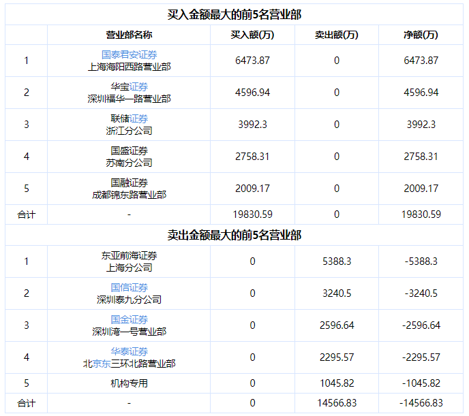Click 合计 label in buy table
469x416 pixels.
click(27, 214)
